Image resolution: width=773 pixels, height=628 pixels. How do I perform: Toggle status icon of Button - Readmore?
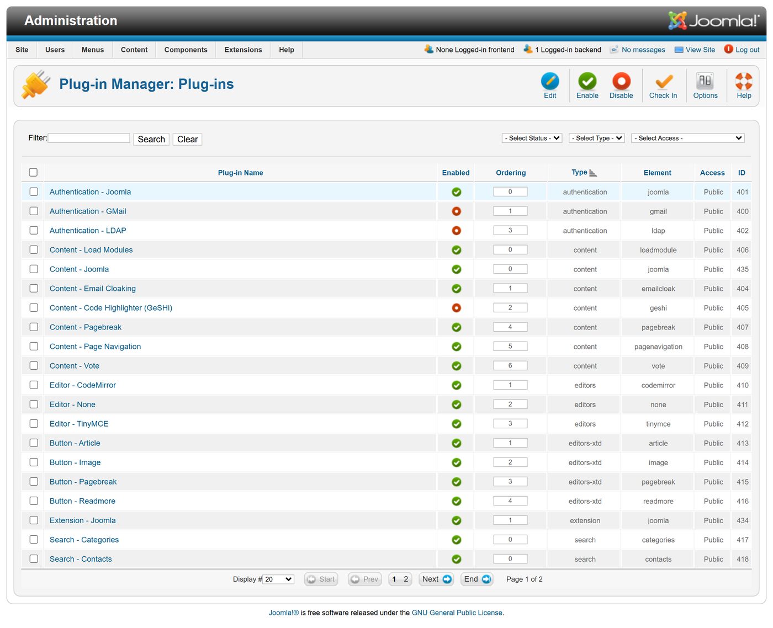[457, 501]
